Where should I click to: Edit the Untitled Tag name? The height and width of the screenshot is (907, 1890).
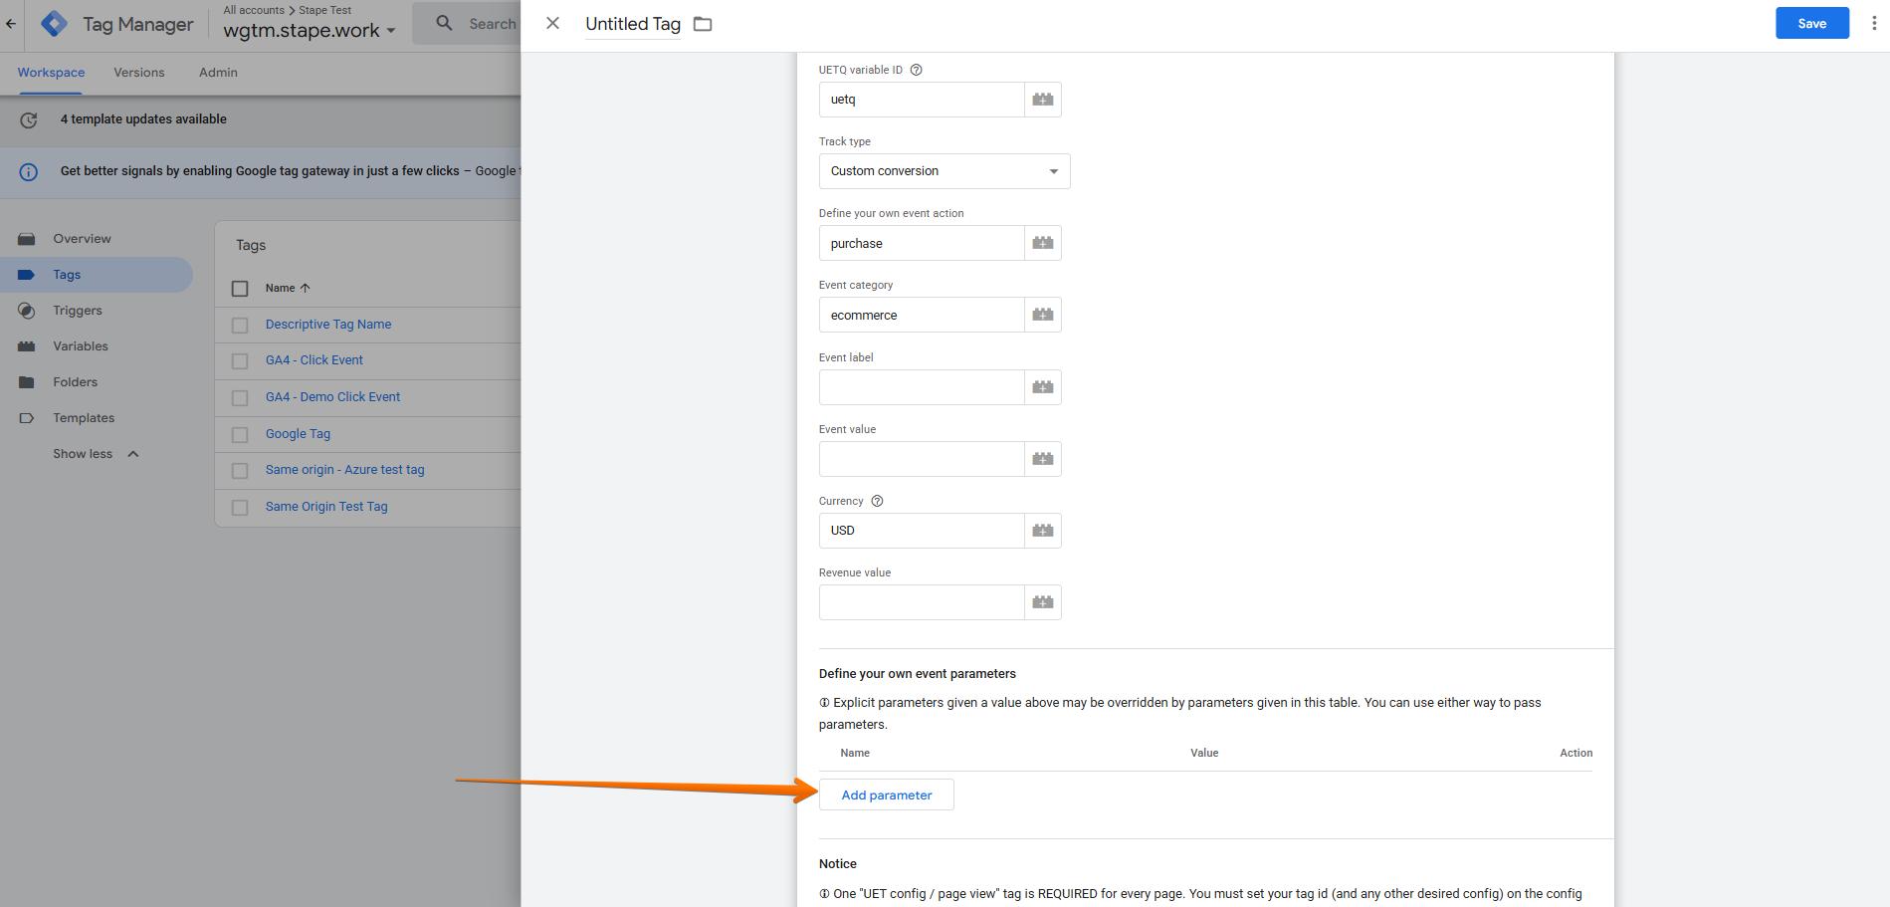(x=633, y=24)
